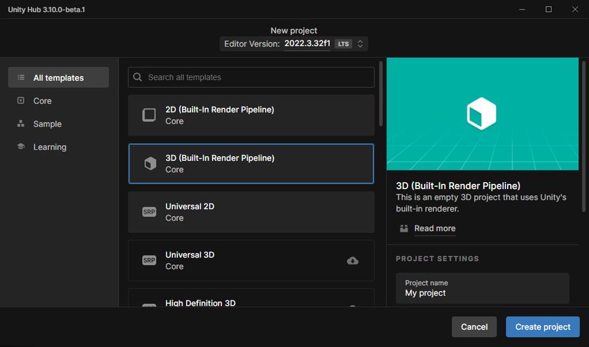Click the details panel scrollbar
The image size is (589, 347).
pos(584,137)
